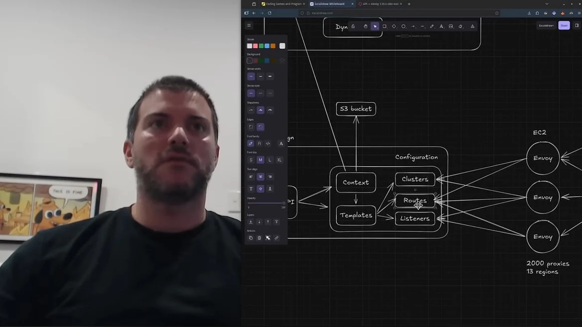
Task: Set stroke style to solid
Action: [x=251, y=93]
